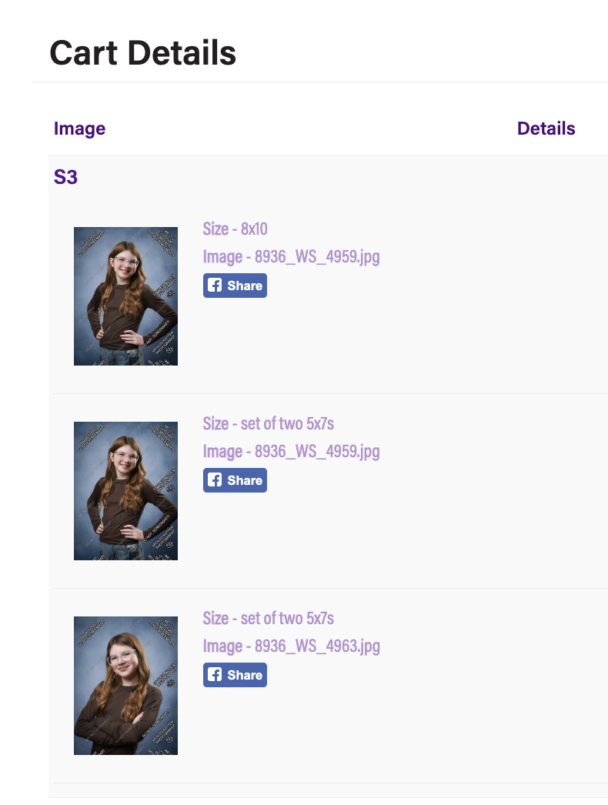Select the S3 group label
Screen dimensions: 608x805
click(x=65, y=177)
